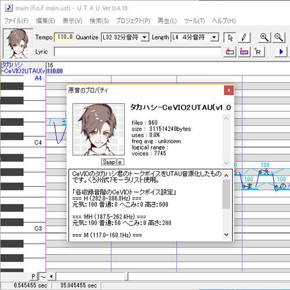
Task: Open the プロジェクト(P) menu
Action: point(133,21)
